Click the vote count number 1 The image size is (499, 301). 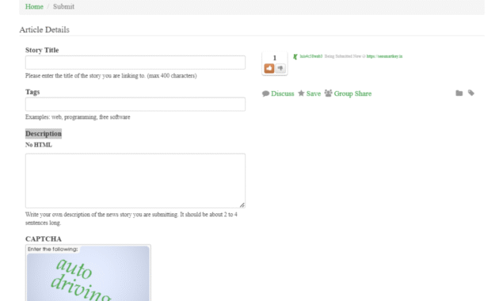(x=275, y=58)
